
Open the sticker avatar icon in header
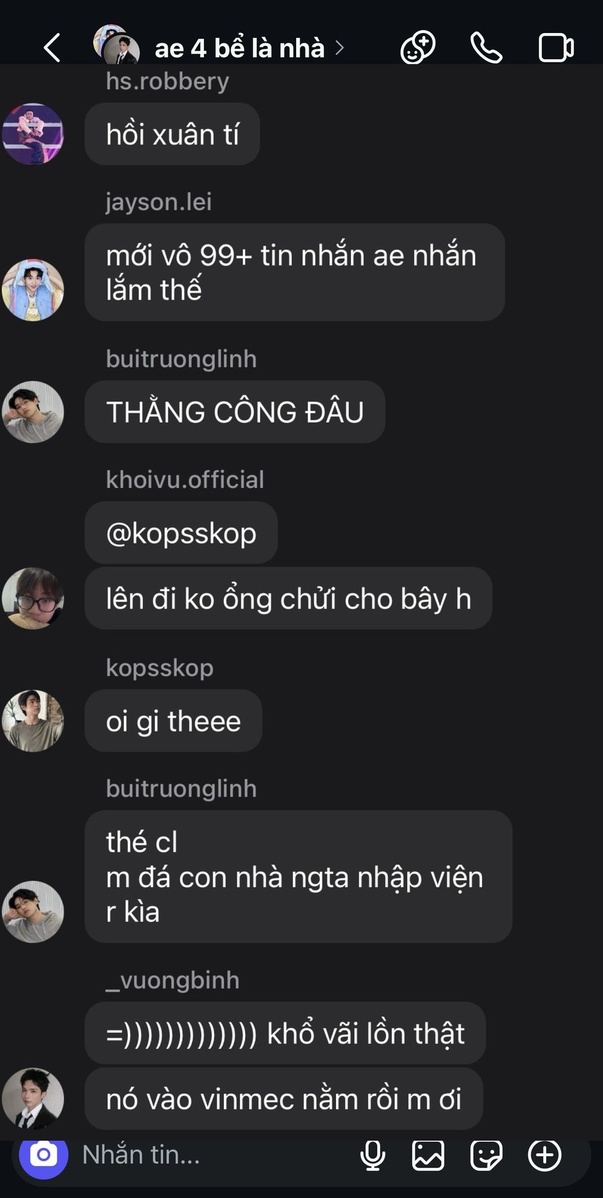418,47
